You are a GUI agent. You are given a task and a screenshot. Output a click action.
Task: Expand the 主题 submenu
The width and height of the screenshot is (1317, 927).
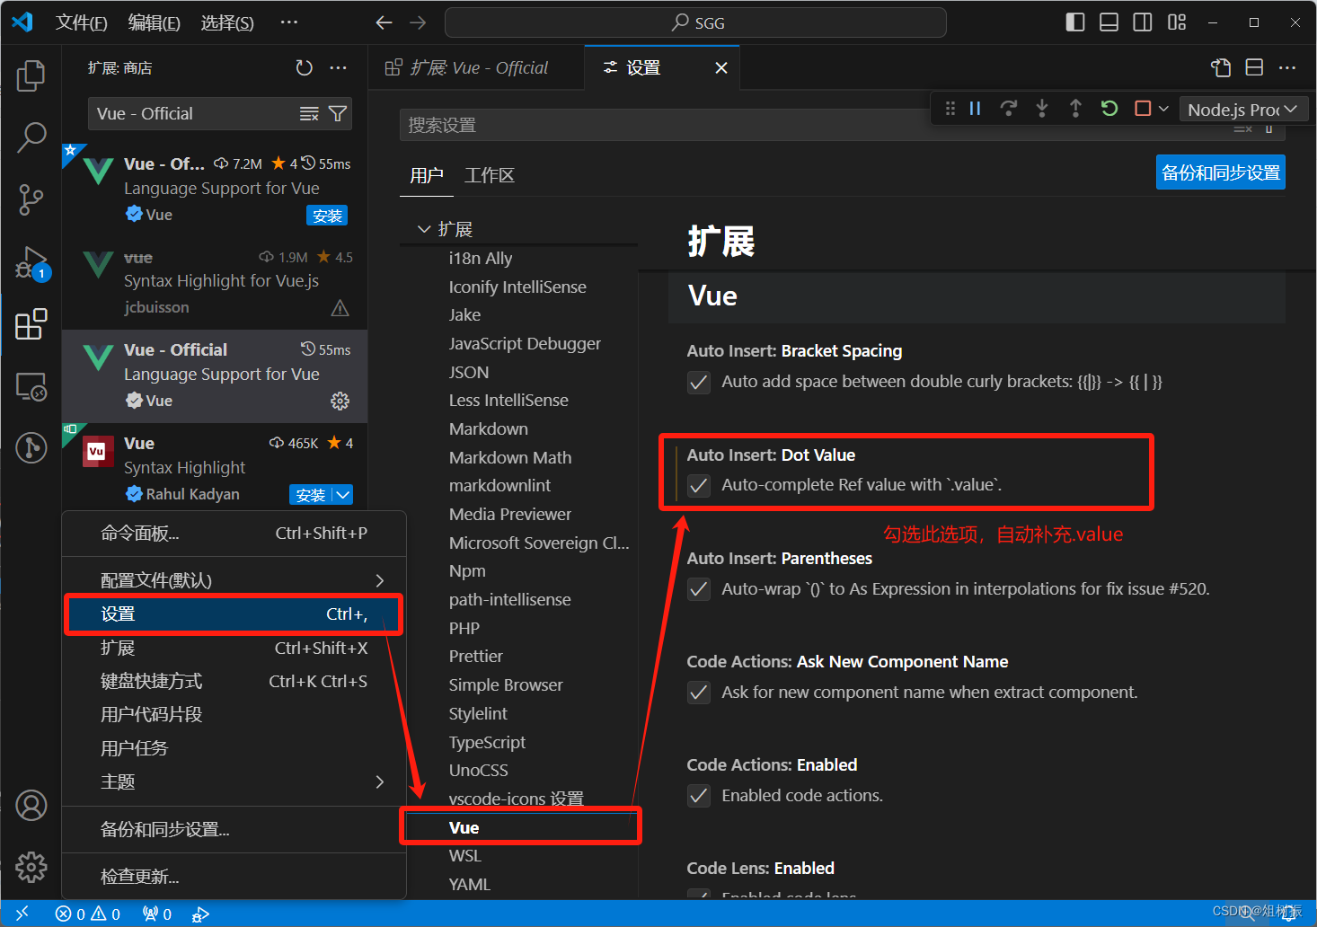click(x=234, y=781)
